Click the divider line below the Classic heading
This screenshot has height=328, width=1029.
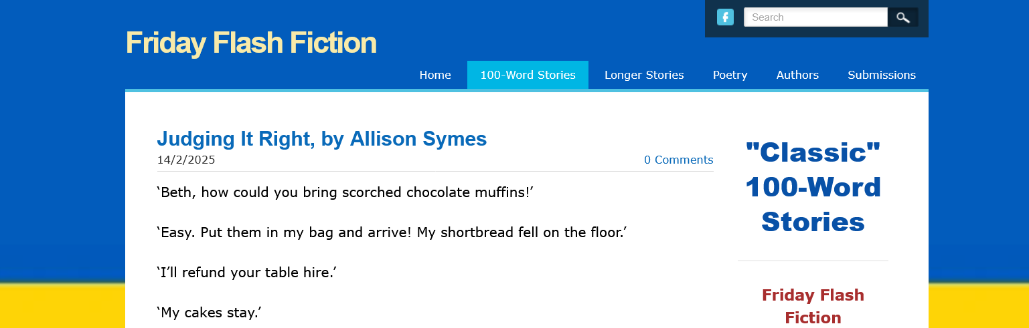pyautogui.click(x=813, y=261)
